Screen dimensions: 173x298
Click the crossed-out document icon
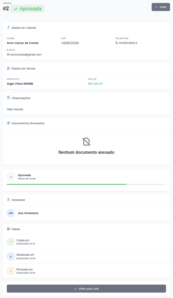[86, 141]
